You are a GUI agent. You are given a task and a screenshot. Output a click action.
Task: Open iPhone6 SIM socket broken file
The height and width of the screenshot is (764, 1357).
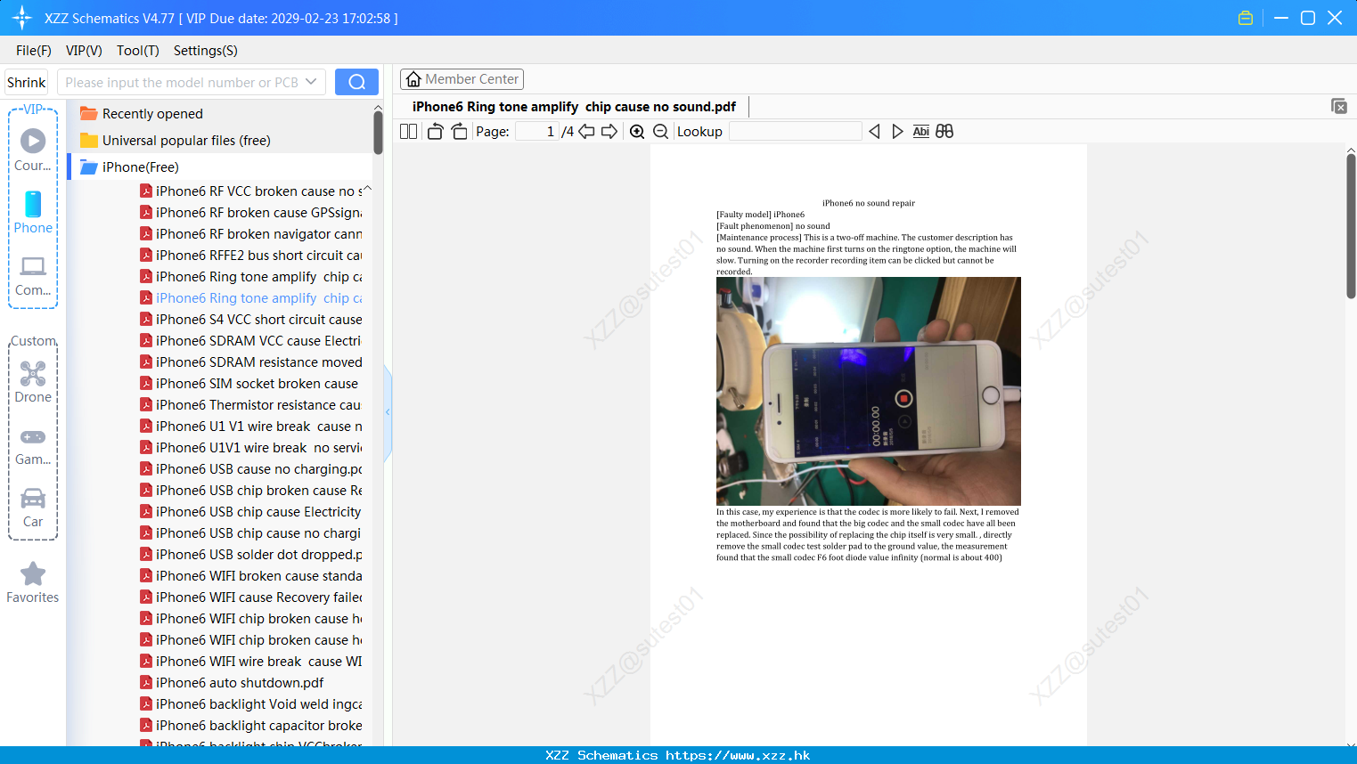[x=249, y=384]
